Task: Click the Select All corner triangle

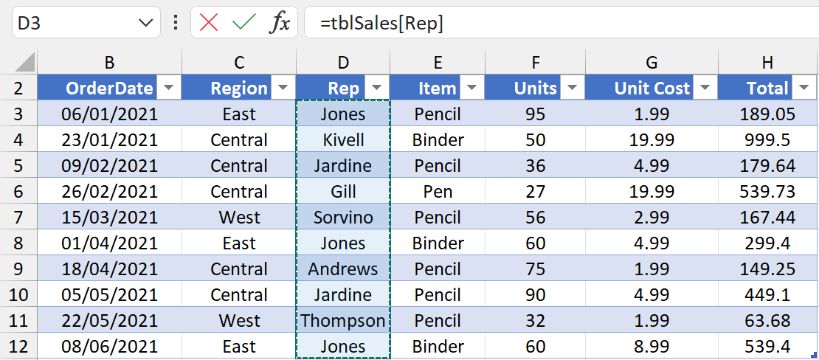Action: [x=26, y=62]
